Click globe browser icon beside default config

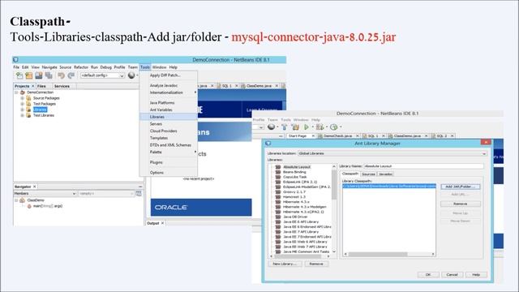(x=131, y=75)
